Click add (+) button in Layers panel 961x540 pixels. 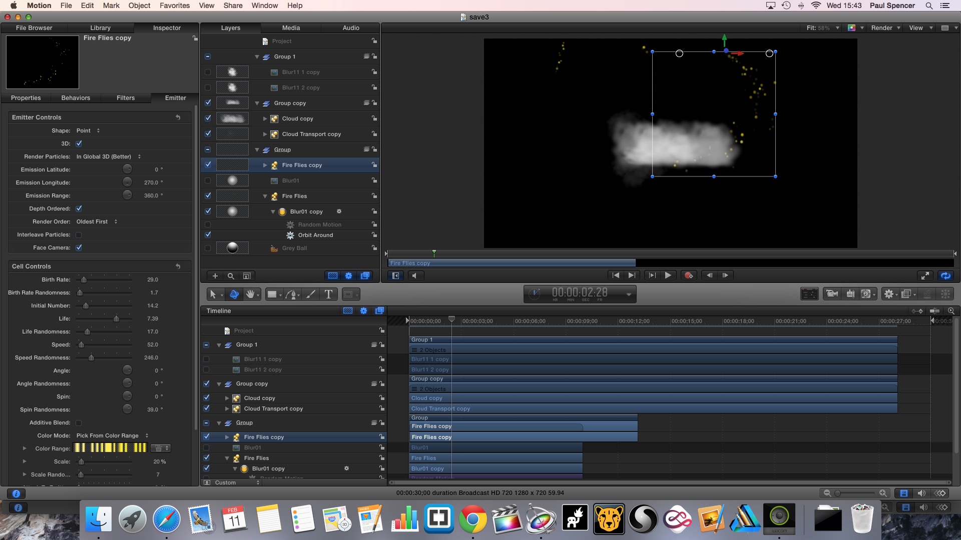point(215,276)
